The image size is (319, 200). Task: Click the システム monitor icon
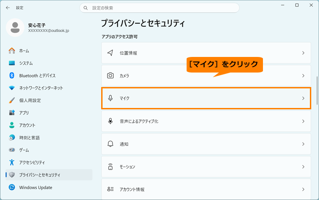point(12,63)
